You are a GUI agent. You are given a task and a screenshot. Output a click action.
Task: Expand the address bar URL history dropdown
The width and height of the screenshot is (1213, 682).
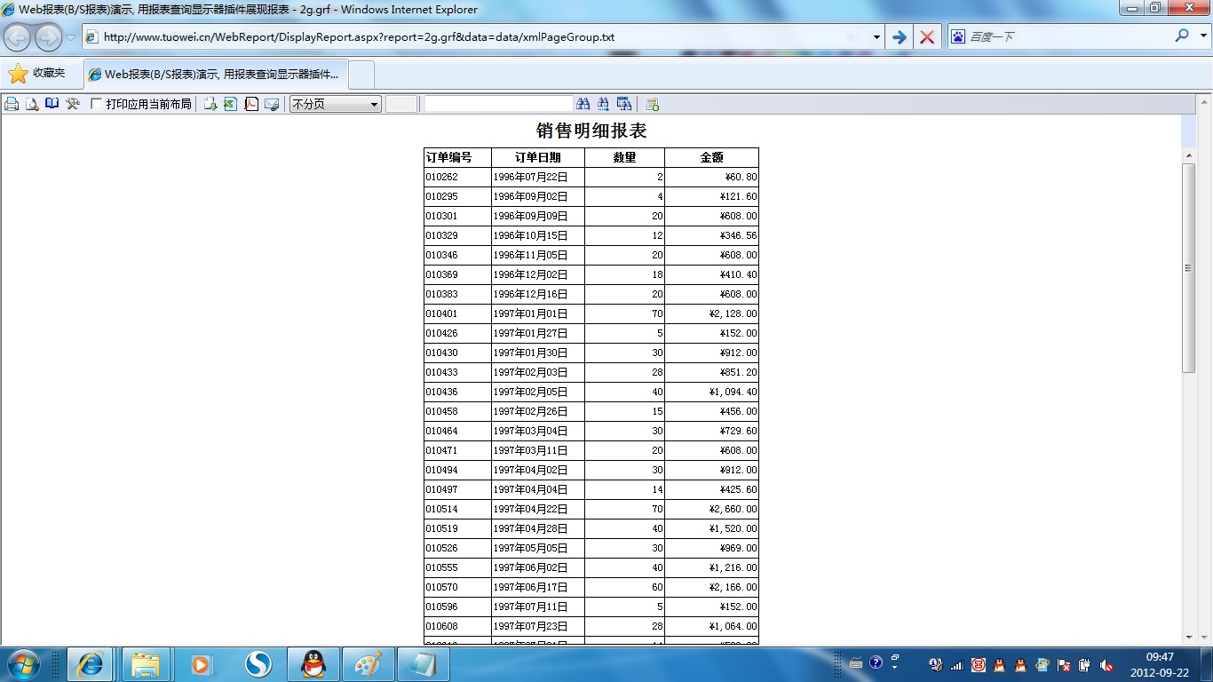point(876,37)
